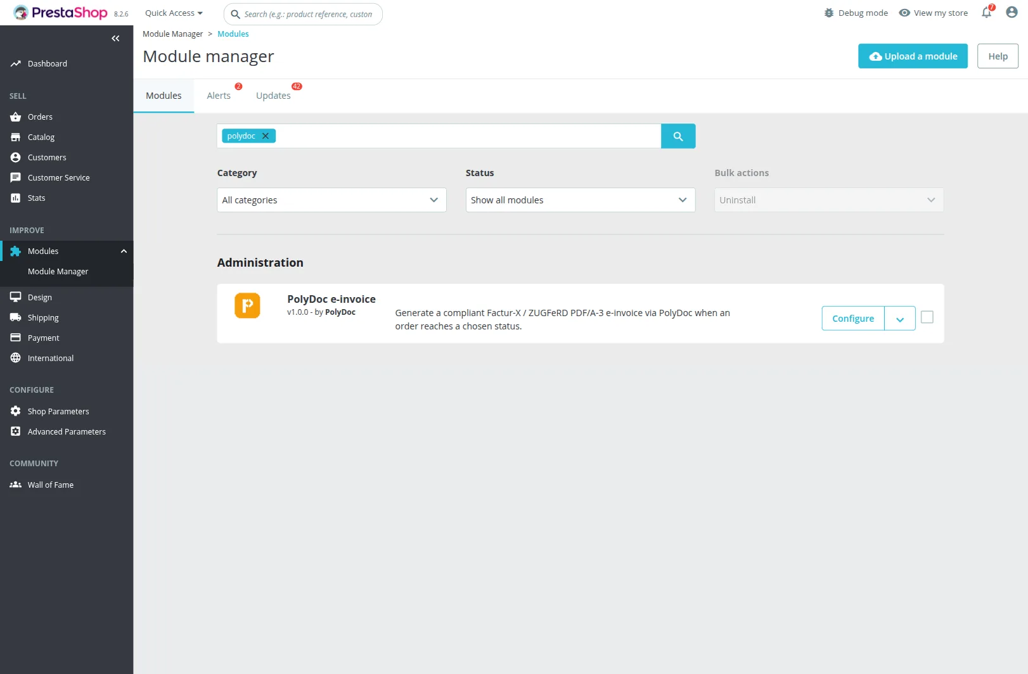Viewport: 1028px width, 674px height.
Task: Open the notifications bell
Action: coord(986,13)
